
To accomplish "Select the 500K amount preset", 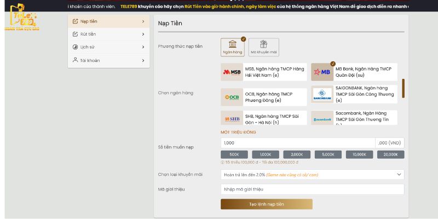I will click(234, 155).
